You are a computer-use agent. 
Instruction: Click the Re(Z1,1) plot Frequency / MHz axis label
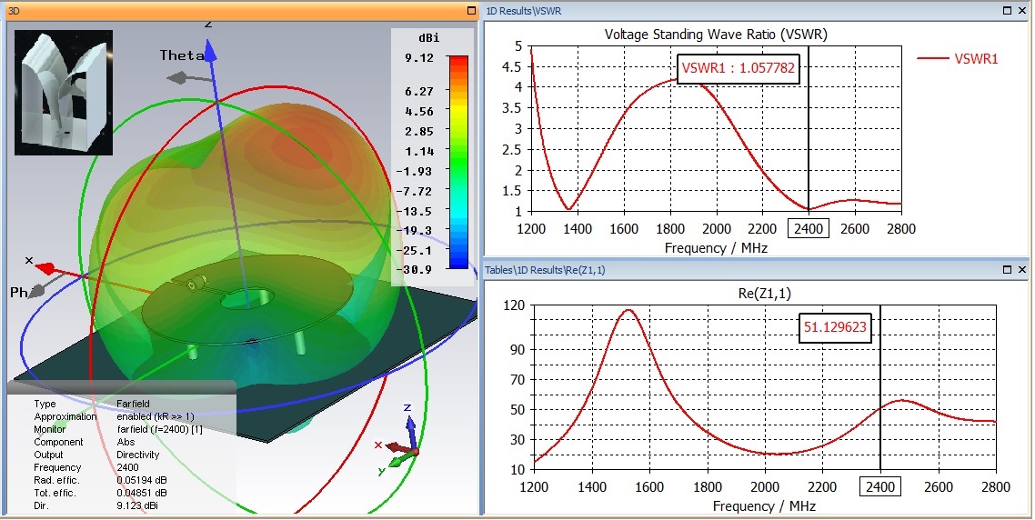[764, 506]
